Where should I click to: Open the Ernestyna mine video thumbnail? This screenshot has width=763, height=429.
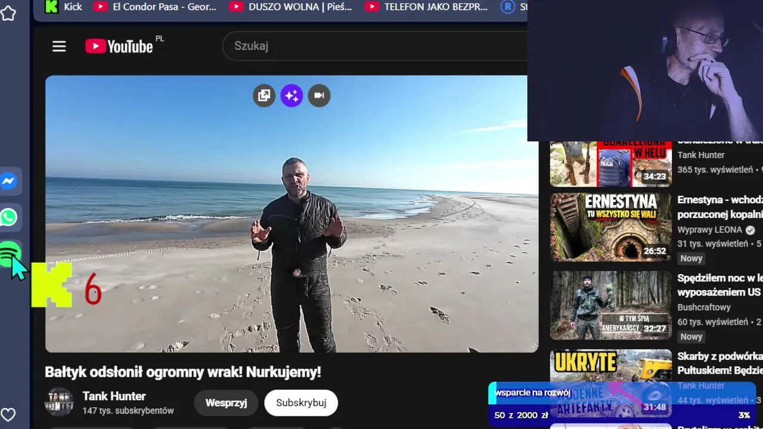[x=611, y=227]
